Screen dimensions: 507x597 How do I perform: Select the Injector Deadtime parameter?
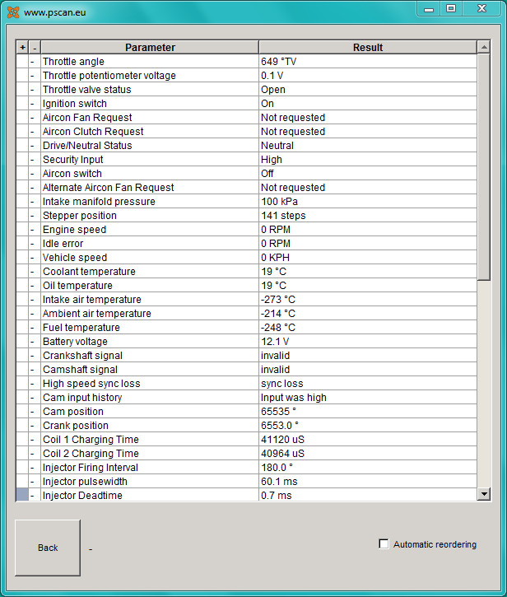pos(150,495)
